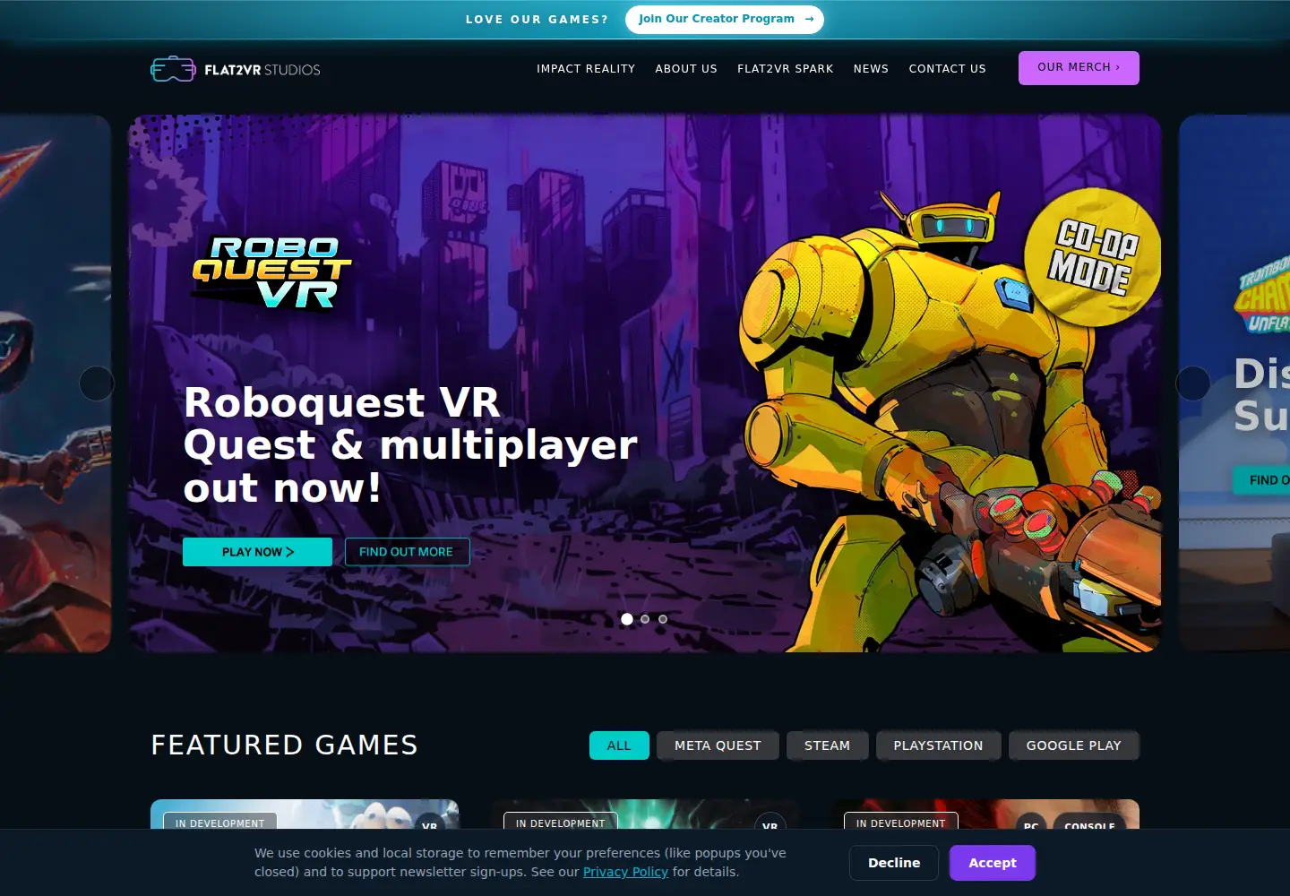Filter featured games by PlayStation
Image resolution: width=1290 pixels, height=896 pixels.
[938, 745]
